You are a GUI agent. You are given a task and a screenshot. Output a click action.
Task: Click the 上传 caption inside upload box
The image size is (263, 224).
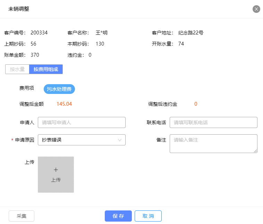pos(56,180)
